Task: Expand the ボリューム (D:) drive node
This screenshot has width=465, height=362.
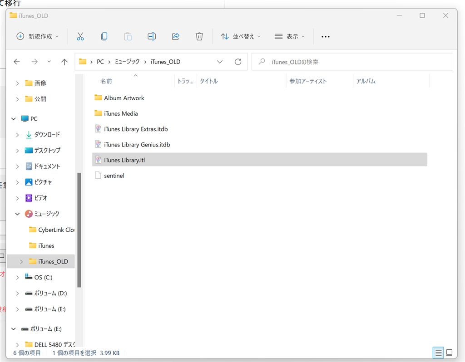Action: click(18, 293)
